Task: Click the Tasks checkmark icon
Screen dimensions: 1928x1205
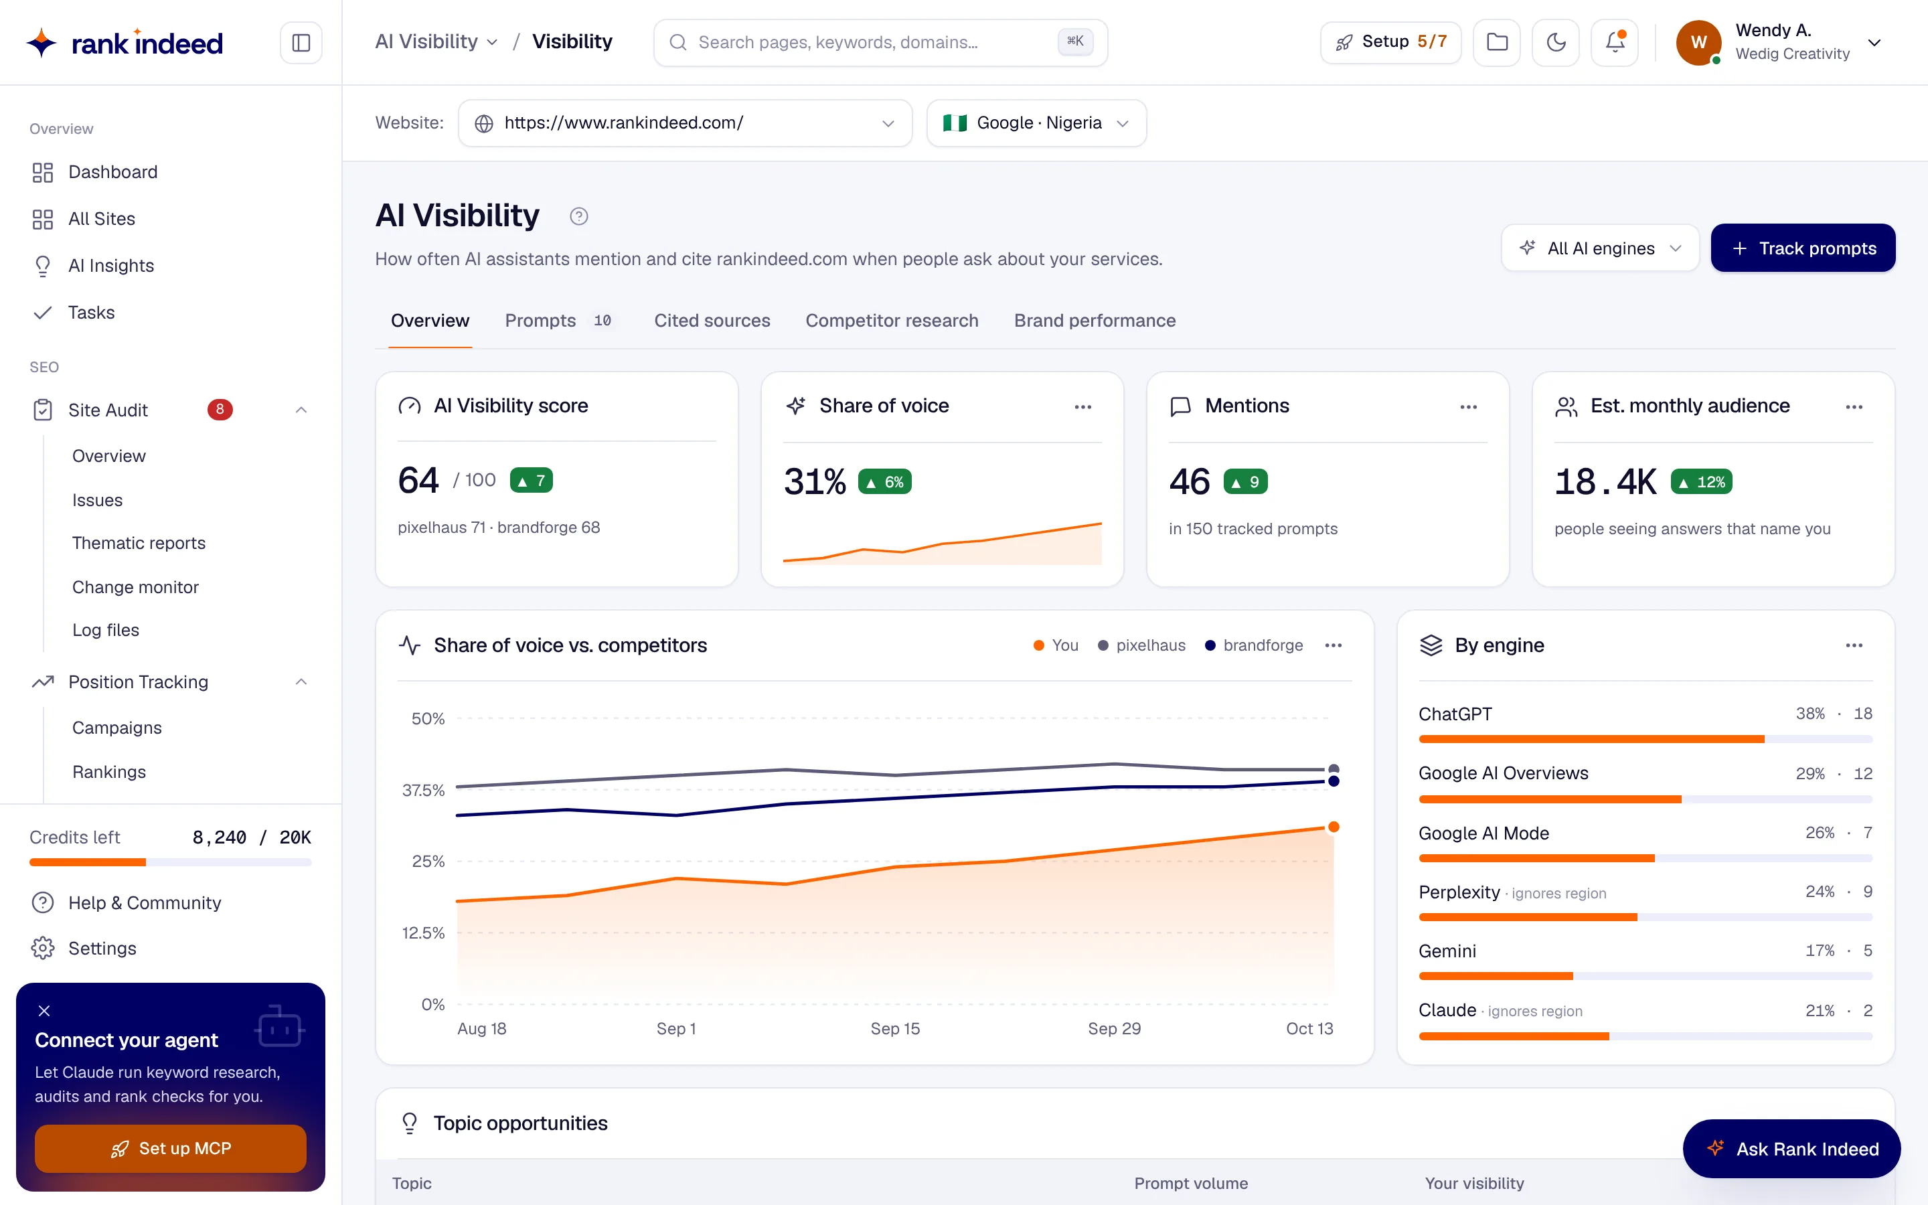Action: [x=43, y=313]
